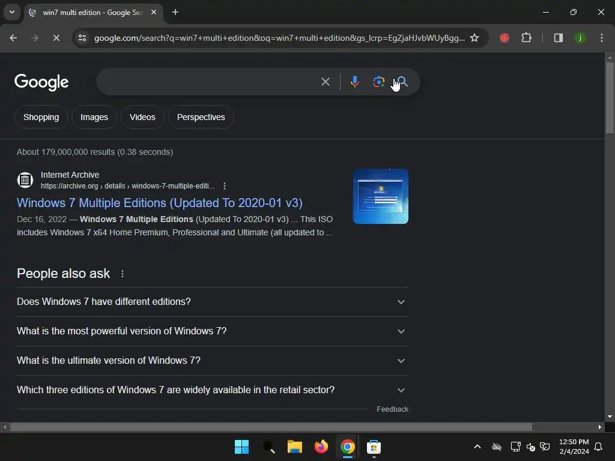Search by image with Google Lens
This screenshot has height=461, width=615.
(378, 82)
